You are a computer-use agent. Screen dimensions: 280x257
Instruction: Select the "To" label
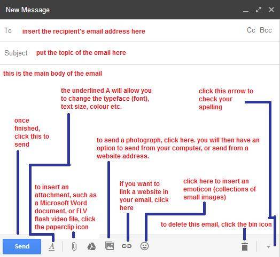(8, 30)
